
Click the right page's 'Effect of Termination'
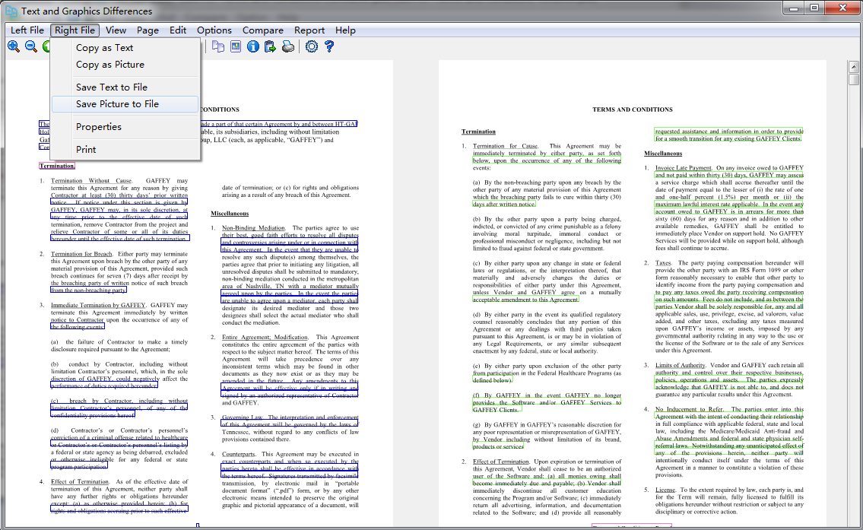click(501, 462)
